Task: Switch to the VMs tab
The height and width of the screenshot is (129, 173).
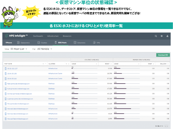Action: click(x=97, y=43)
